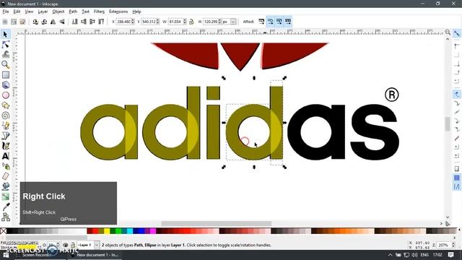
Task: Select the Connector tool
Action: click(x=5, y=217)
